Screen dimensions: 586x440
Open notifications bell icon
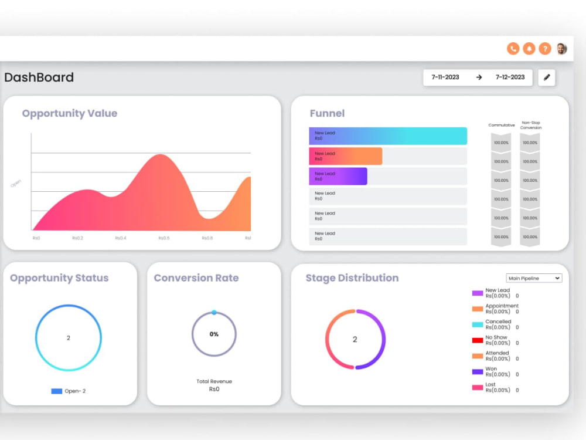(529, 49)
